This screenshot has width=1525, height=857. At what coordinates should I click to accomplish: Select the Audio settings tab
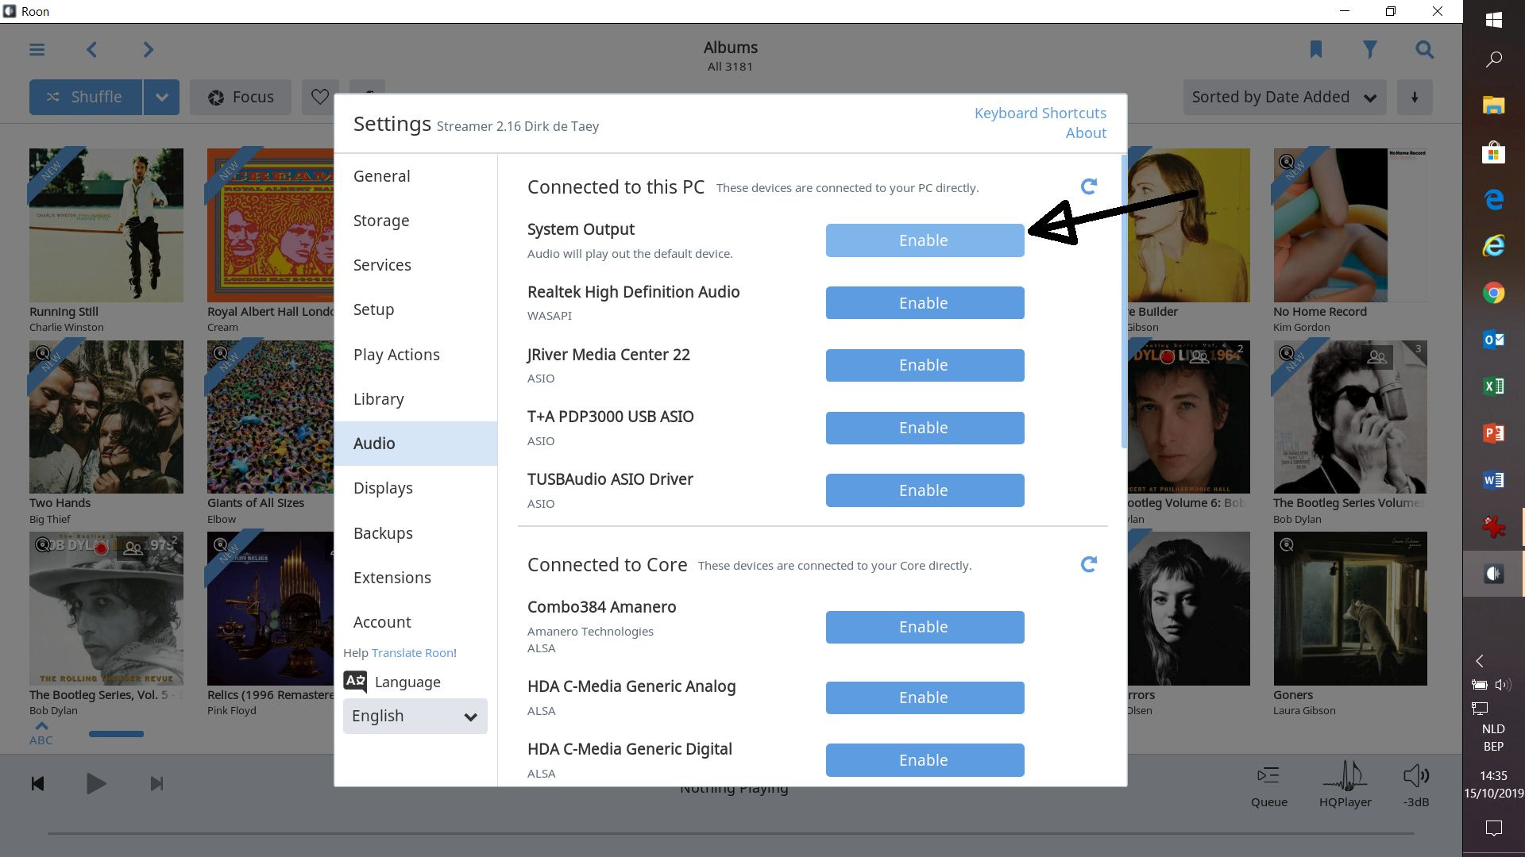point(415,444)
